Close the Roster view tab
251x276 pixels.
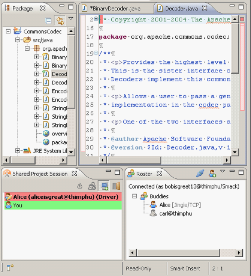pos(159,173)
